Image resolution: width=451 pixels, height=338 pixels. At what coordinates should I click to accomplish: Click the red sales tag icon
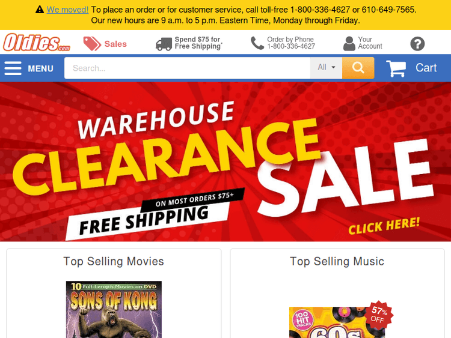[92, 44]
